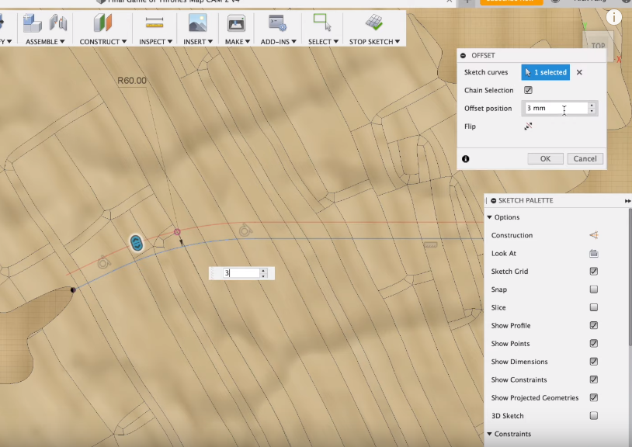632x447 pixels.
Task: Click the Flip direction icon in OFFSET dialog
Action: point(529,126)
